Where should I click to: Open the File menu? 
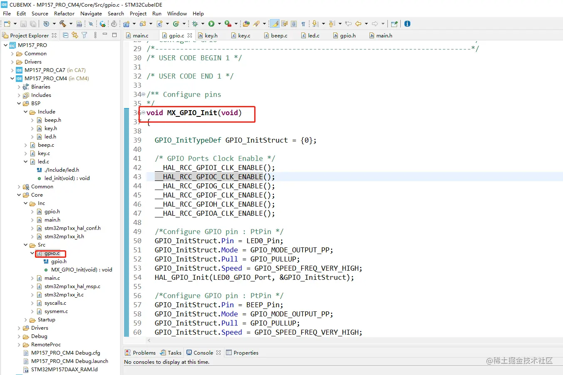(x=7, y=13)
